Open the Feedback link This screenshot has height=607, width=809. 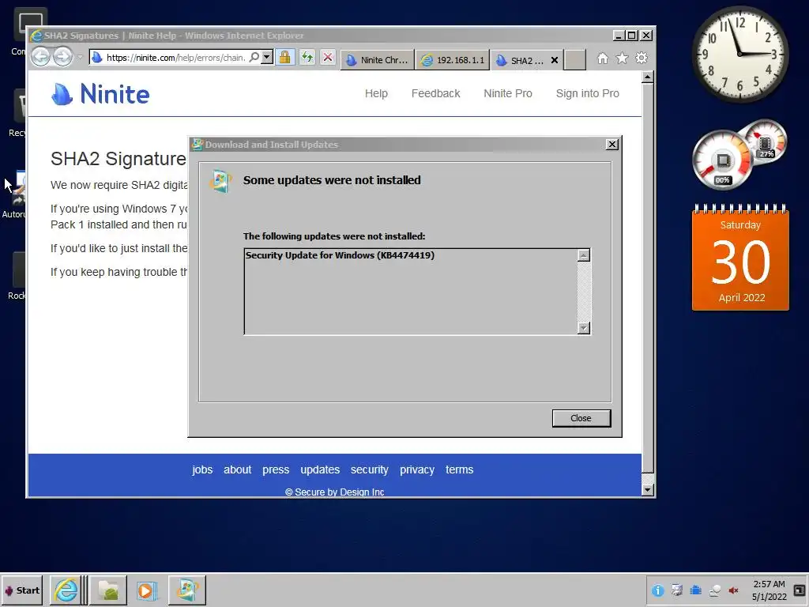(435, 93)
